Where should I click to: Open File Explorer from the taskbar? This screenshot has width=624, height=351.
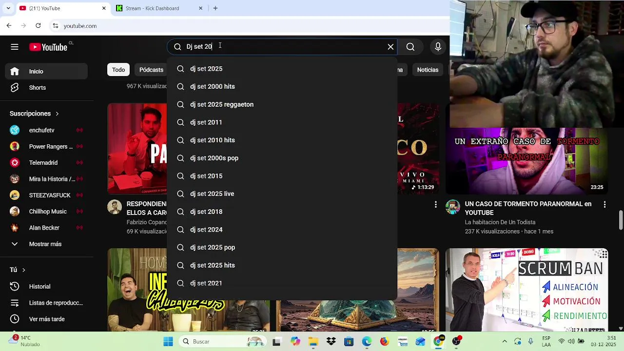[312, 341]
